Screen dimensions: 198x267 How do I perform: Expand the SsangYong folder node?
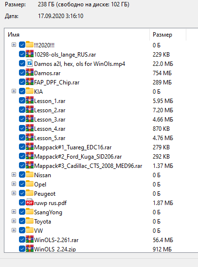click(14, 212)
